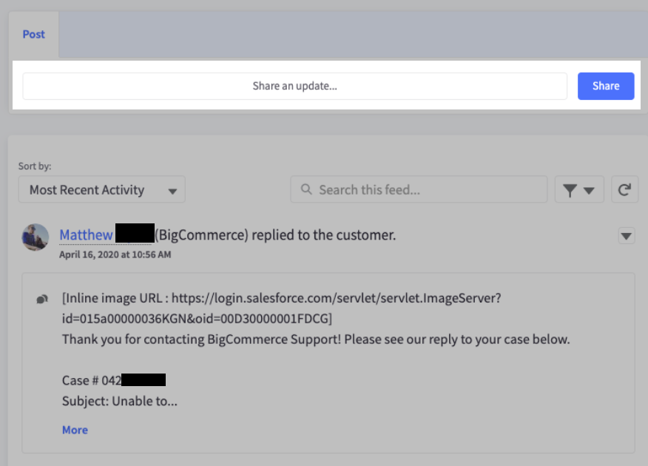
Task: Click the Sort by: label
Action: pos(35,166)
